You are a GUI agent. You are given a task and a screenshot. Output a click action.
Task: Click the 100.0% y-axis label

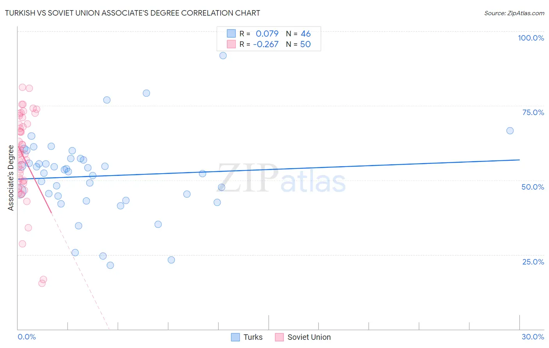coord(531,38)
